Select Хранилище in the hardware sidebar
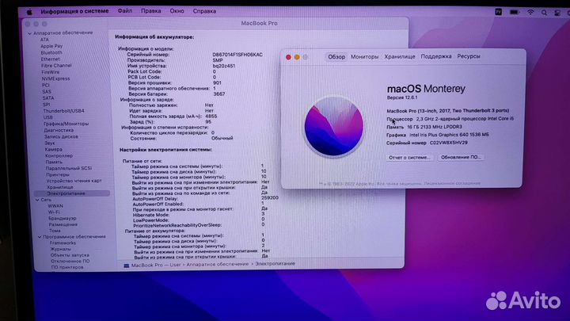570x321 pixels. coord(60,187)
